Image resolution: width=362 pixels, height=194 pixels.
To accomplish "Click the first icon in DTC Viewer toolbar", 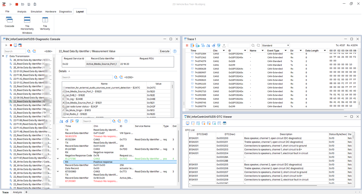I will coord(188,123).
